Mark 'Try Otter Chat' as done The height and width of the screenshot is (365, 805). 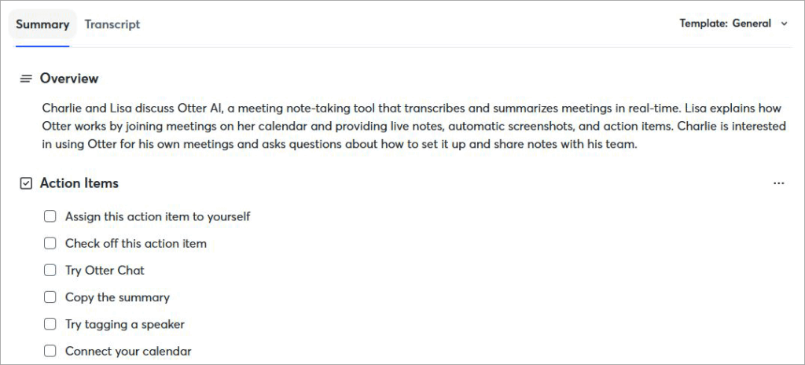coord(50,271)
